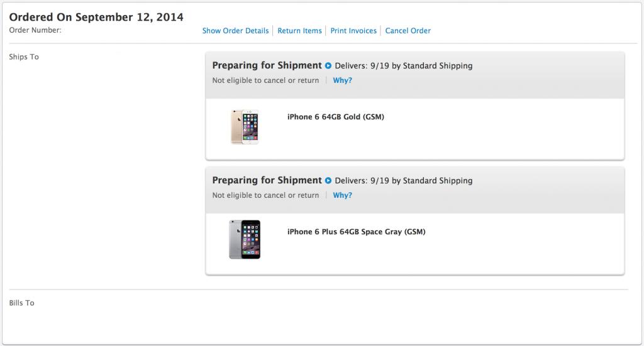The height and width of the screenshot is (346, 644).
Task: Click Print Invoices
Action: (x=353, y=31)
